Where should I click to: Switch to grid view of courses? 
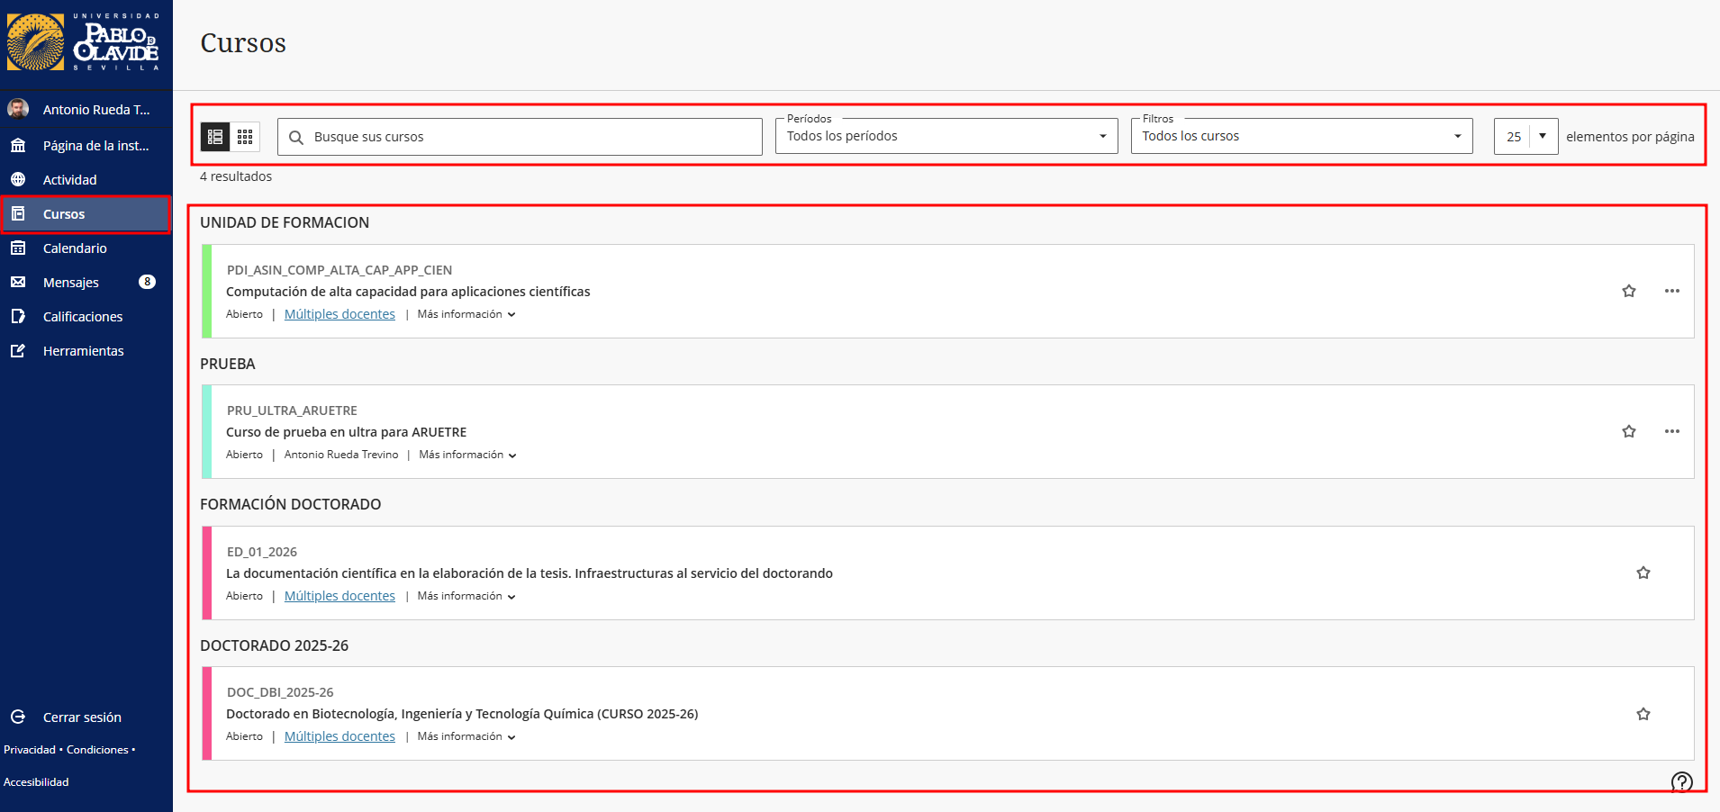pos(245,137)
